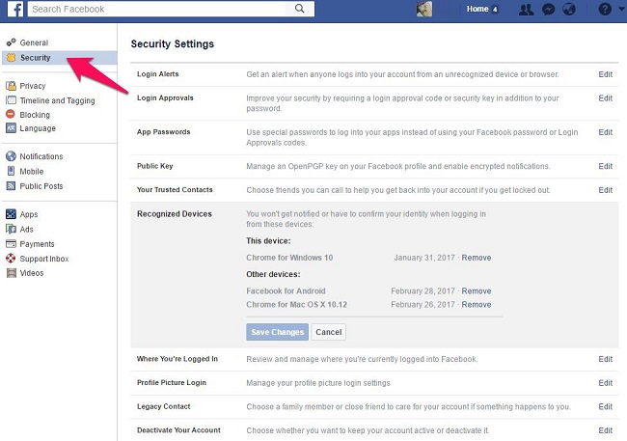Screen dimensions: 627x441
Task: Click the Facebook logo icon
Action: pyautogui.click(x=15, y=9)
